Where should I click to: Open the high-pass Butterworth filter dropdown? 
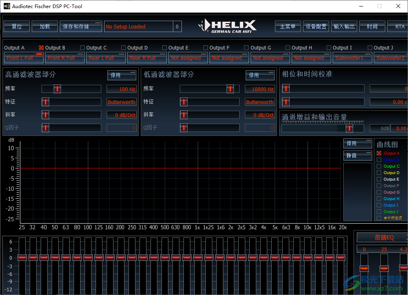(x=121, y=101)
